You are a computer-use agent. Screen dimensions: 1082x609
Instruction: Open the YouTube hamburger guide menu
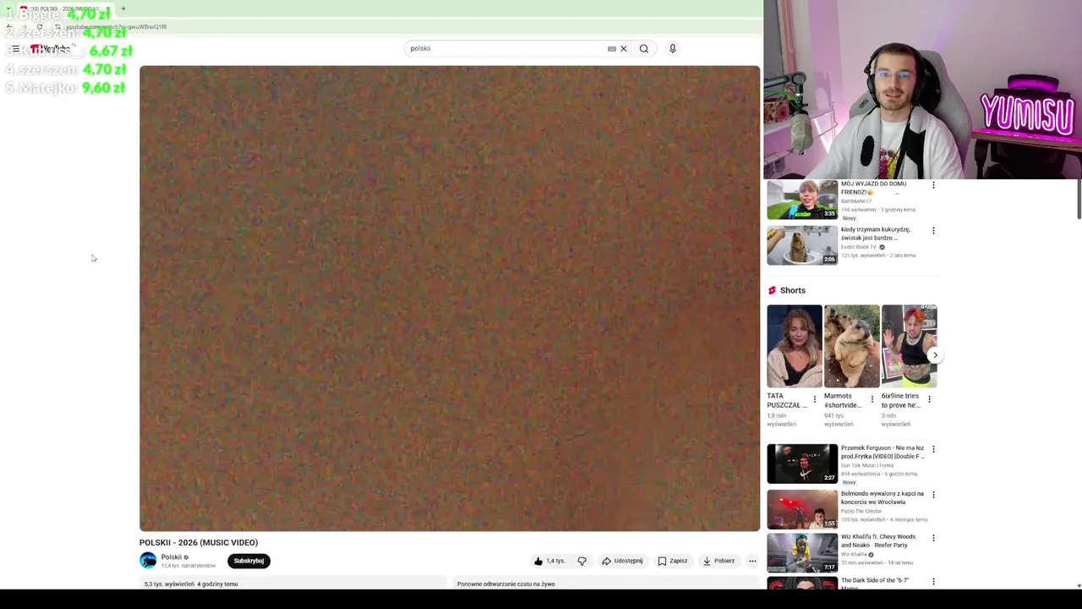(x=15, y=49)
